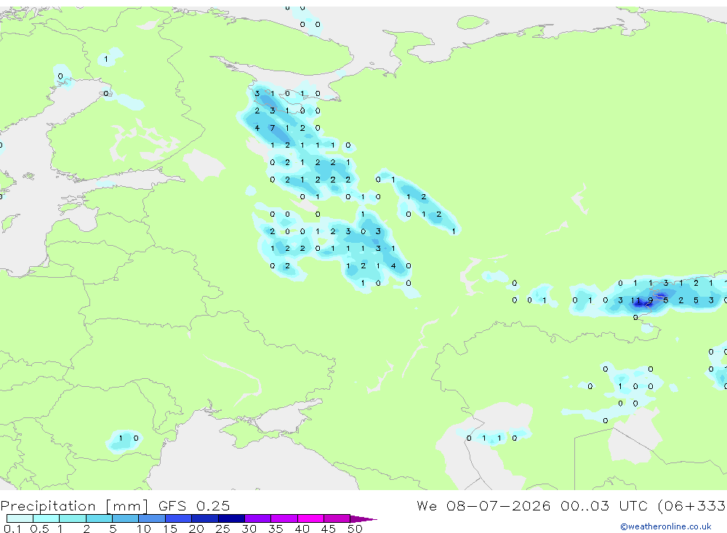Image resolution: width=727 pixels, height=533 pixels.
Task: Select the "25" legend scale label
Action: pyautogui.click(x=222, y=529)
